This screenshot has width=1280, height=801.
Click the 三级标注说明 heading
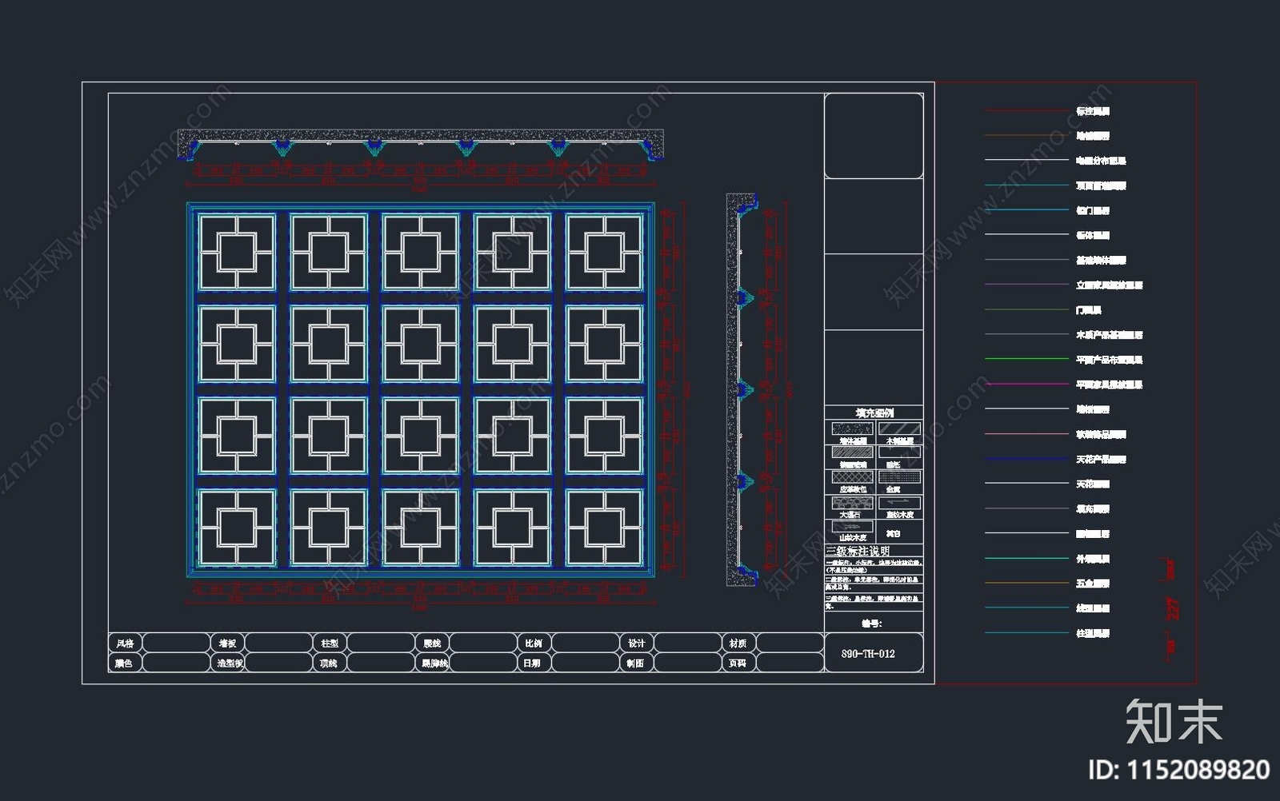[857, 551]
